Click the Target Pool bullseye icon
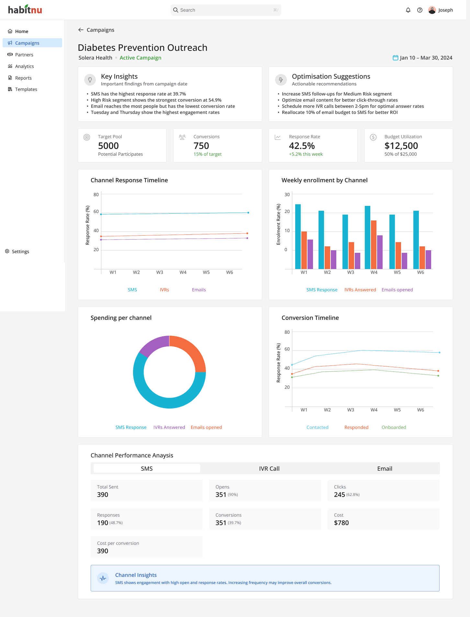Viewport: 470px width, 617px height. [x=87, y=137]
